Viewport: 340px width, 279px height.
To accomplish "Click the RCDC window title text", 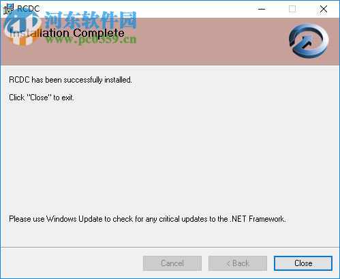I will point(29,9).
